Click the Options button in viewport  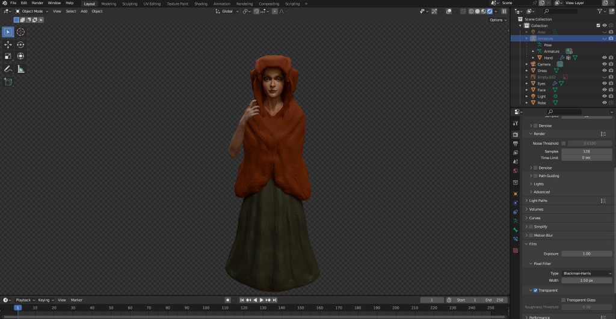496,20
